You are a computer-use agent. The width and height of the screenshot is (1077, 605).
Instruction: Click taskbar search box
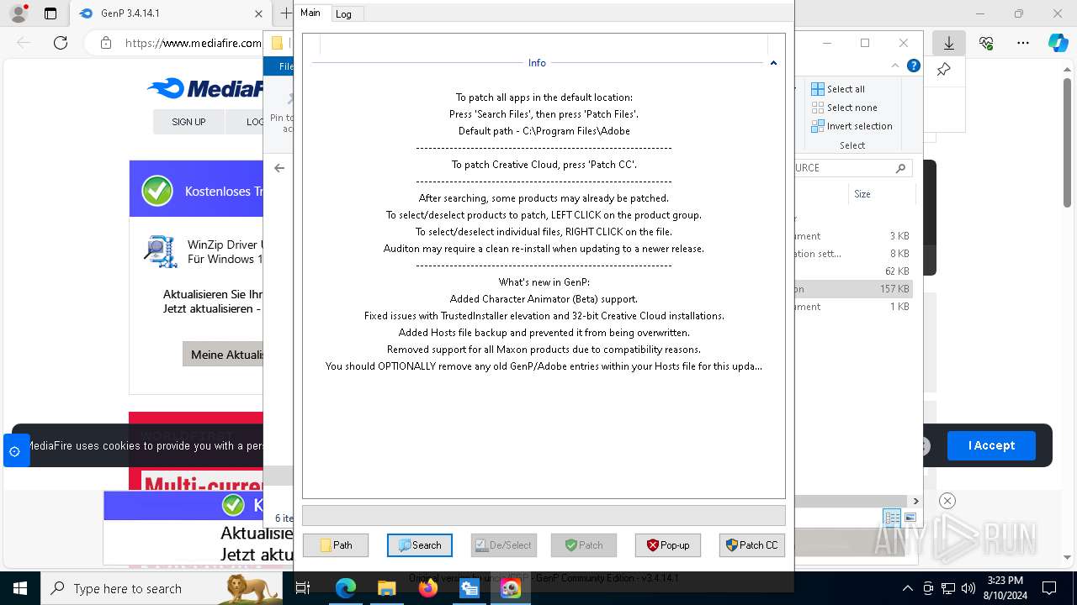pos(162,589)
